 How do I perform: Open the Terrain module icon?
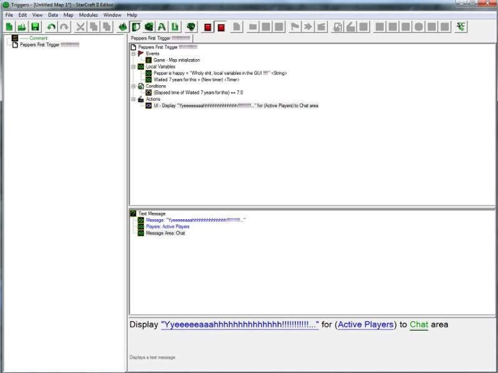click(123, 27)
